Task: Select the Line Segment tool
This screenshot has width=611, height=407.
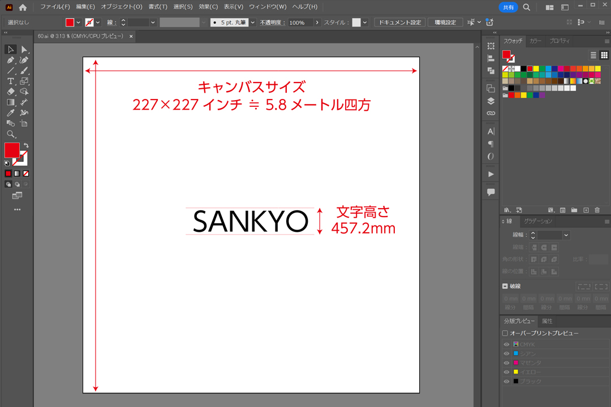Action: [11, 71]
